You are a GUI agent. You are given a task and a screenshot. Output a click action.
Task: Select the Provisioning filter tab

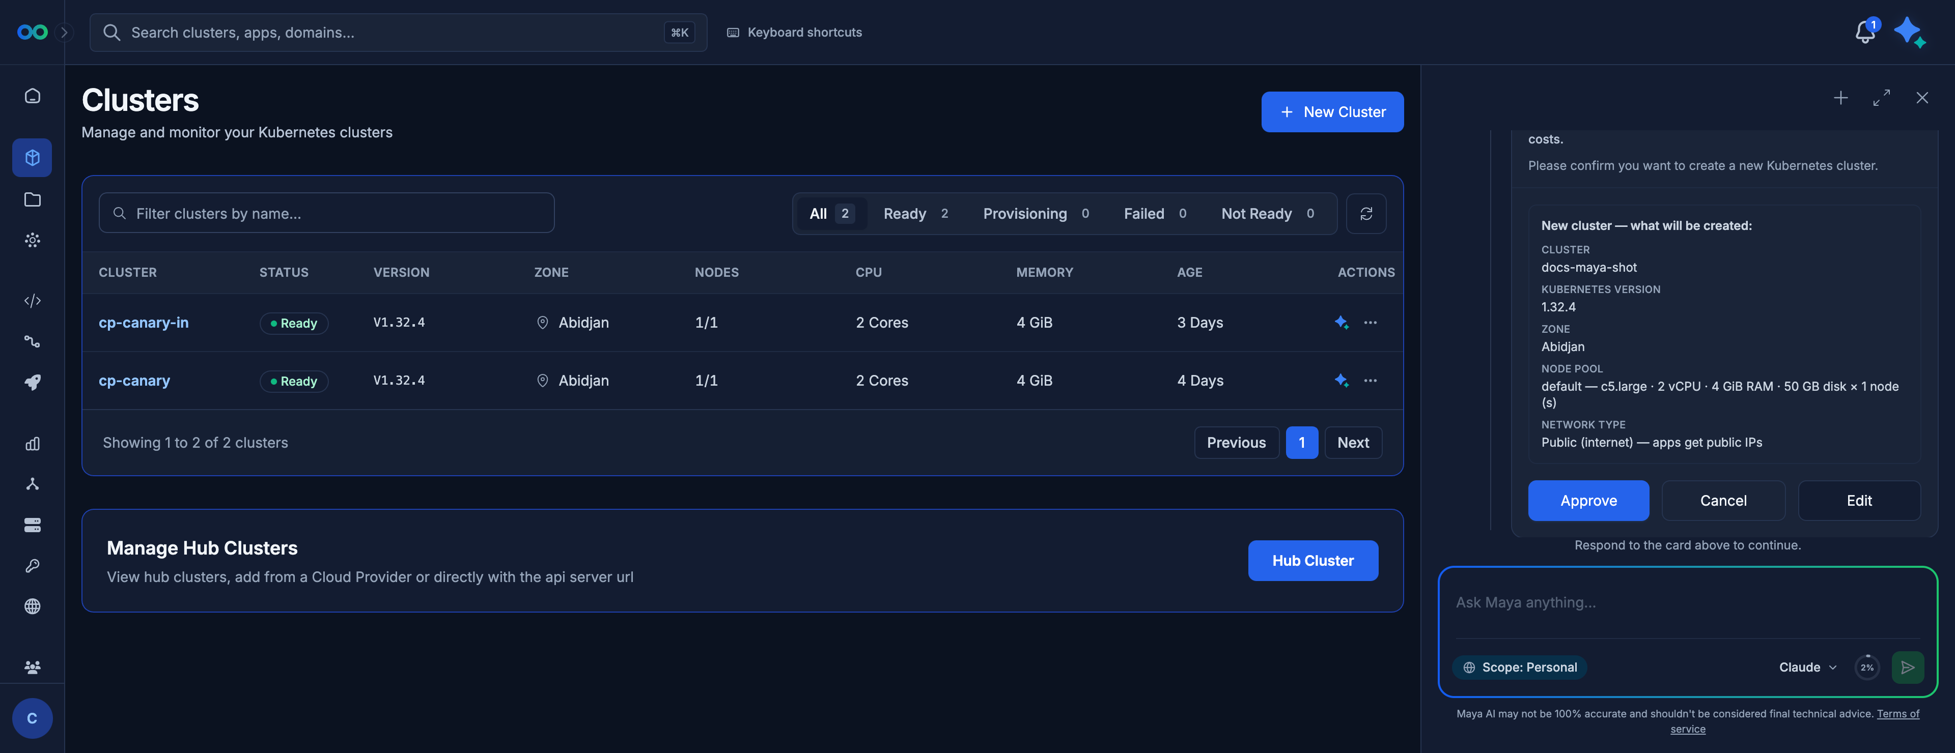[x=1036, y=214]
